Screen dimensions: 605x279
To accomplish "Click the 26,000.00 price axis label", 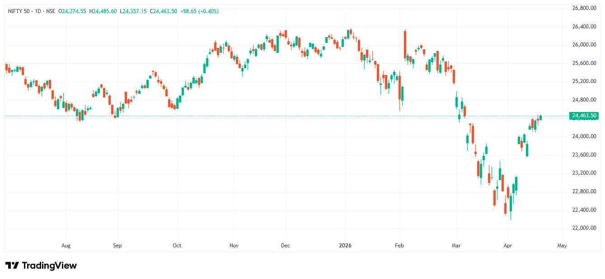I will click(584, 45).
